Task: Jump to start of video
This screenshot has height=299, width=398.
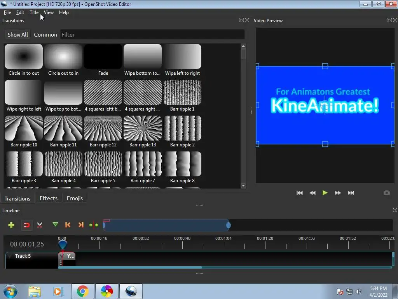Action: click(300, 193)
